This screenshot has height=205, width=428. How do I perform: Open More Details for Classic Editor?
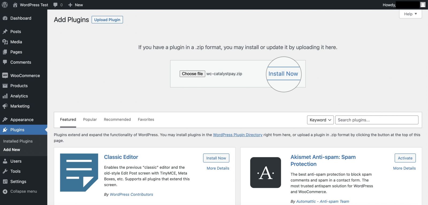coord(218,168)
